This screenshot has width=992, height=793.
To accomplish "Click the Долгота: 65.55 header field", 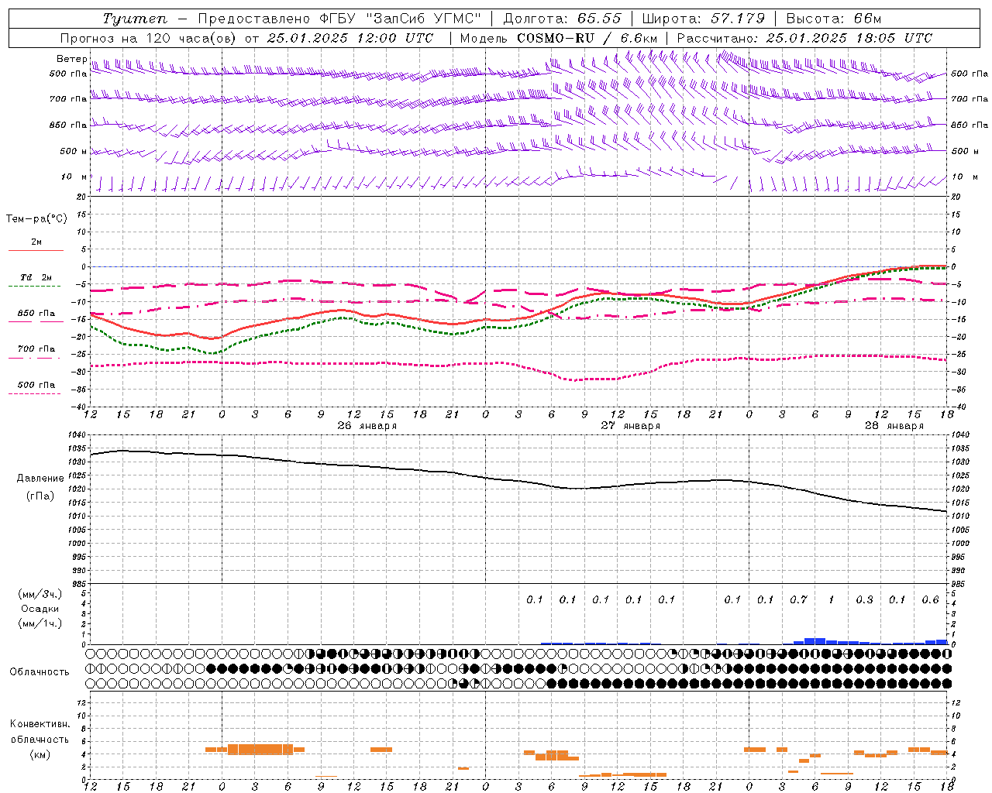I will pos(562,19).
